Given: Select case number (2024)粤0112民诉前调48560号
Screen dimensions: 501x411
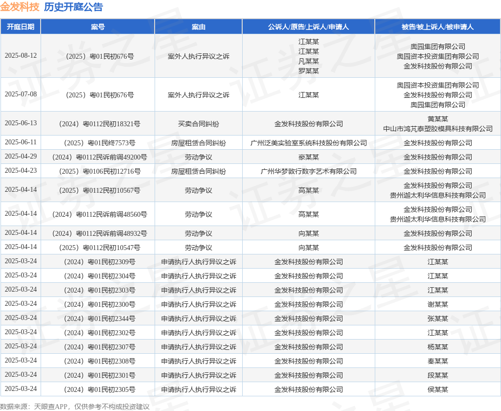Looking at the screenshot, I should 100,214.
